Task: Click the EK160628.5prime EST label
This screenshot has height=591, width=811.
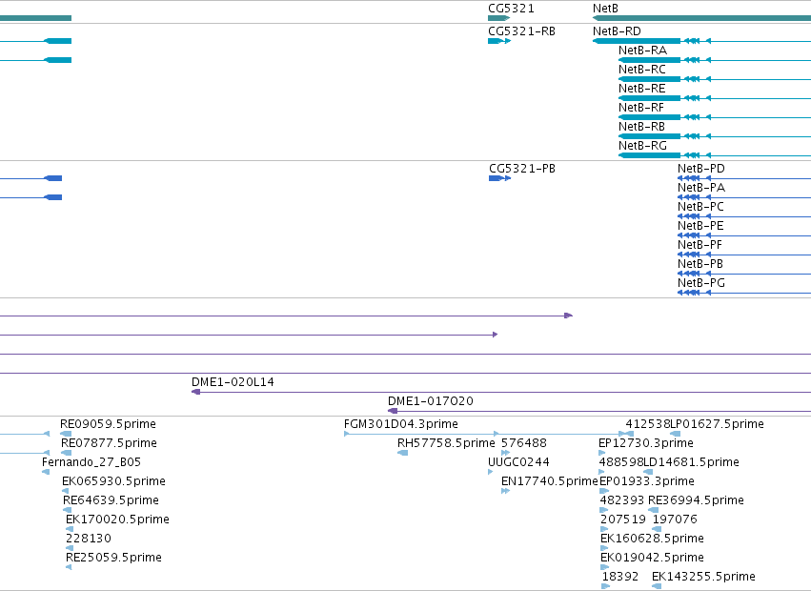Action: point(652,539)
